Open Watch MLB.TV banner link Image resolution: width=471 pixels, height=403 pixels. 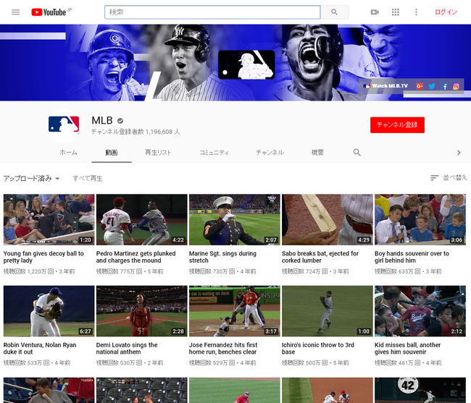[385, 86]
